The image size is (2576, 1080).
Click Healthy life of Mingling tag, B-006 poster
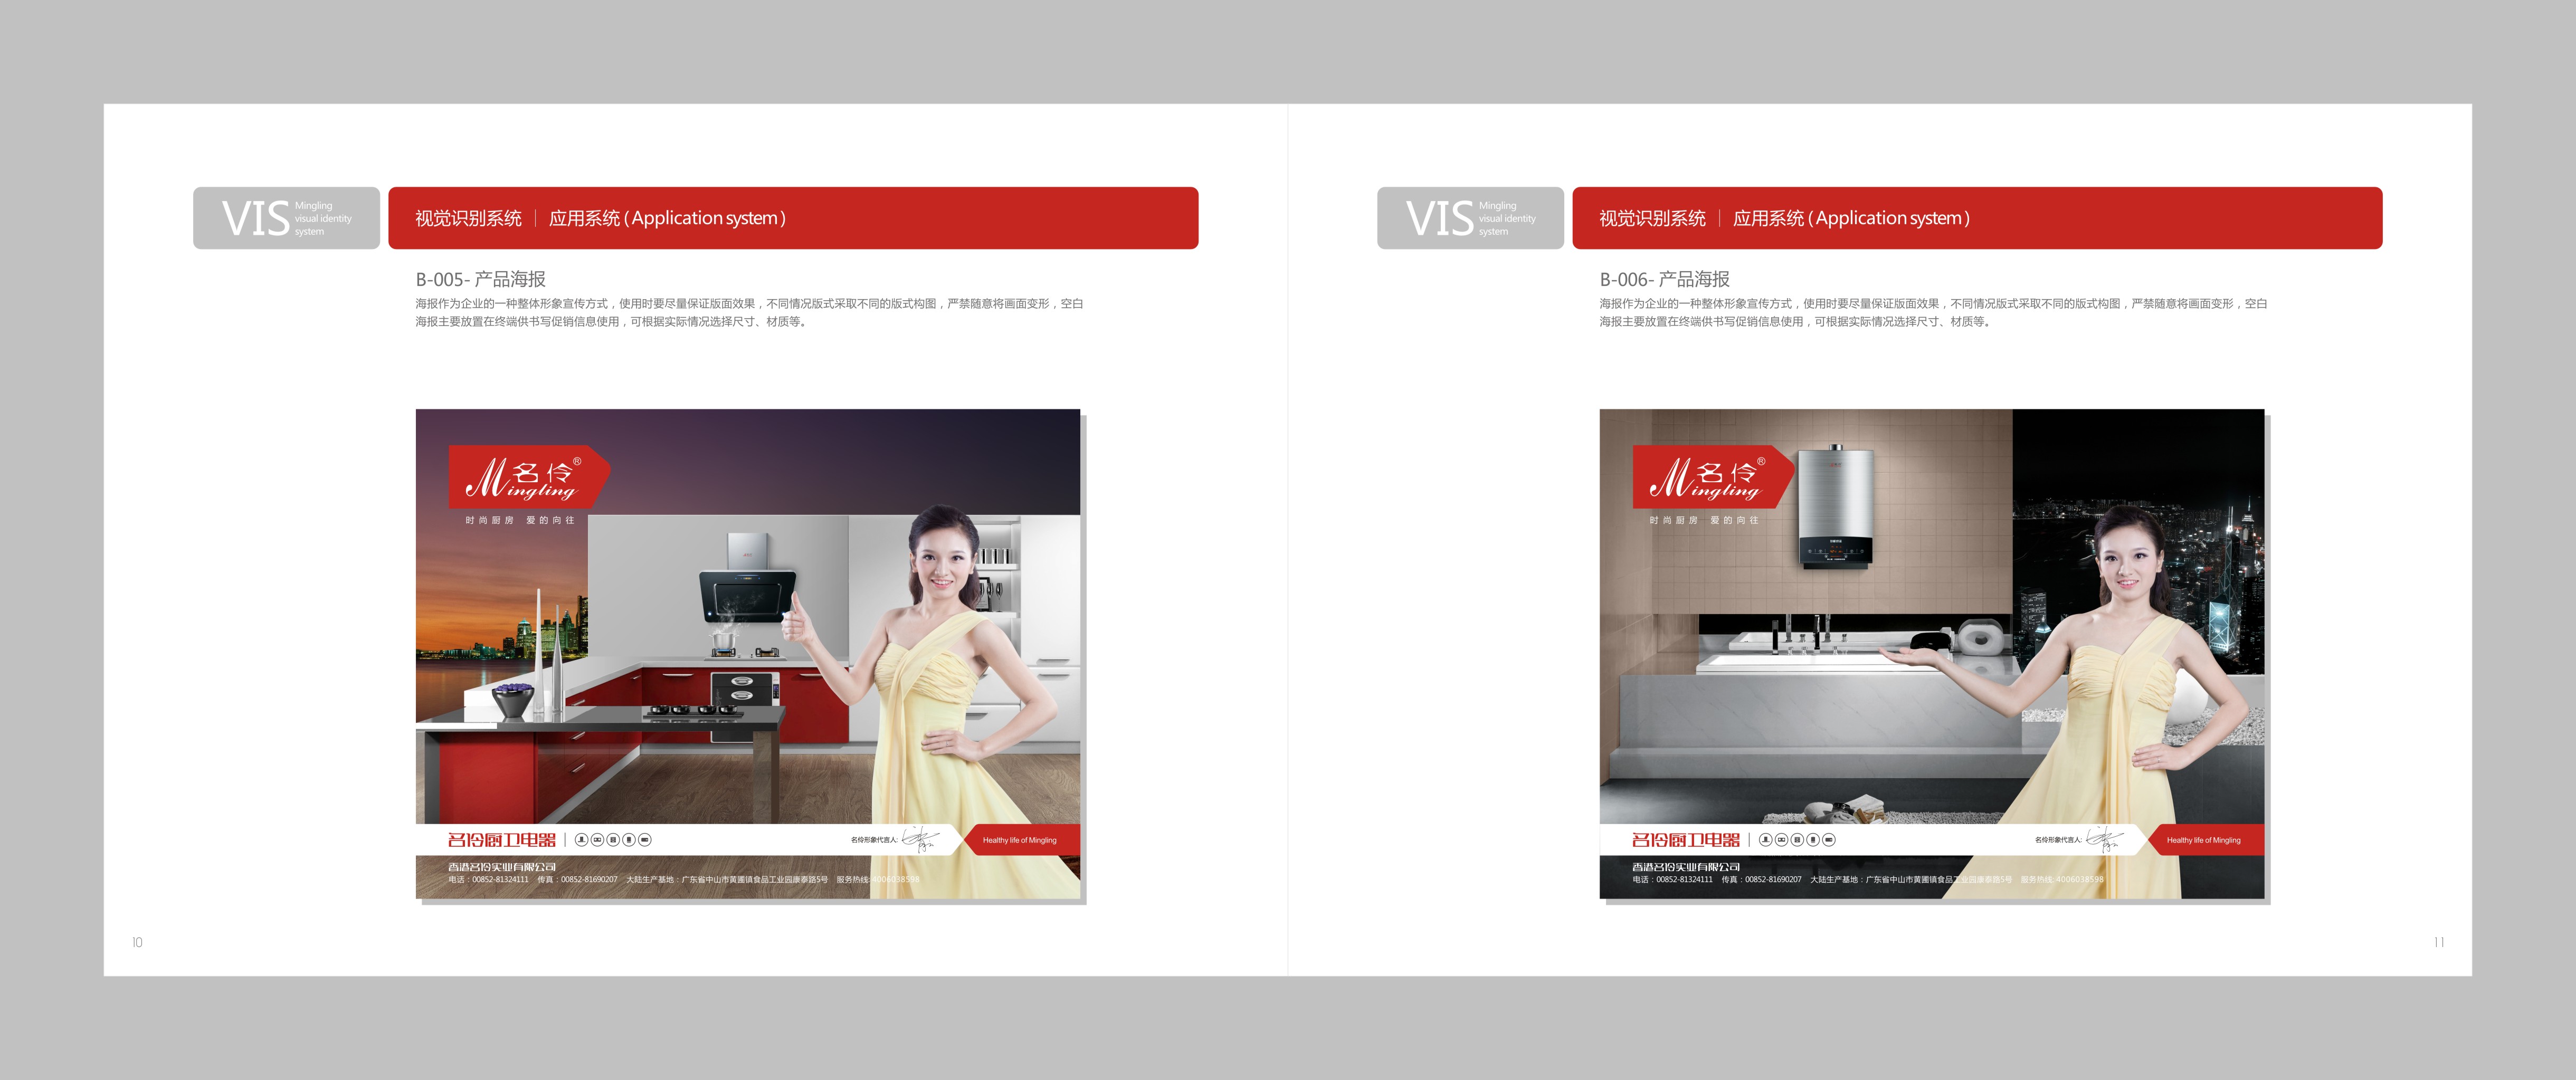(2203, 840)
